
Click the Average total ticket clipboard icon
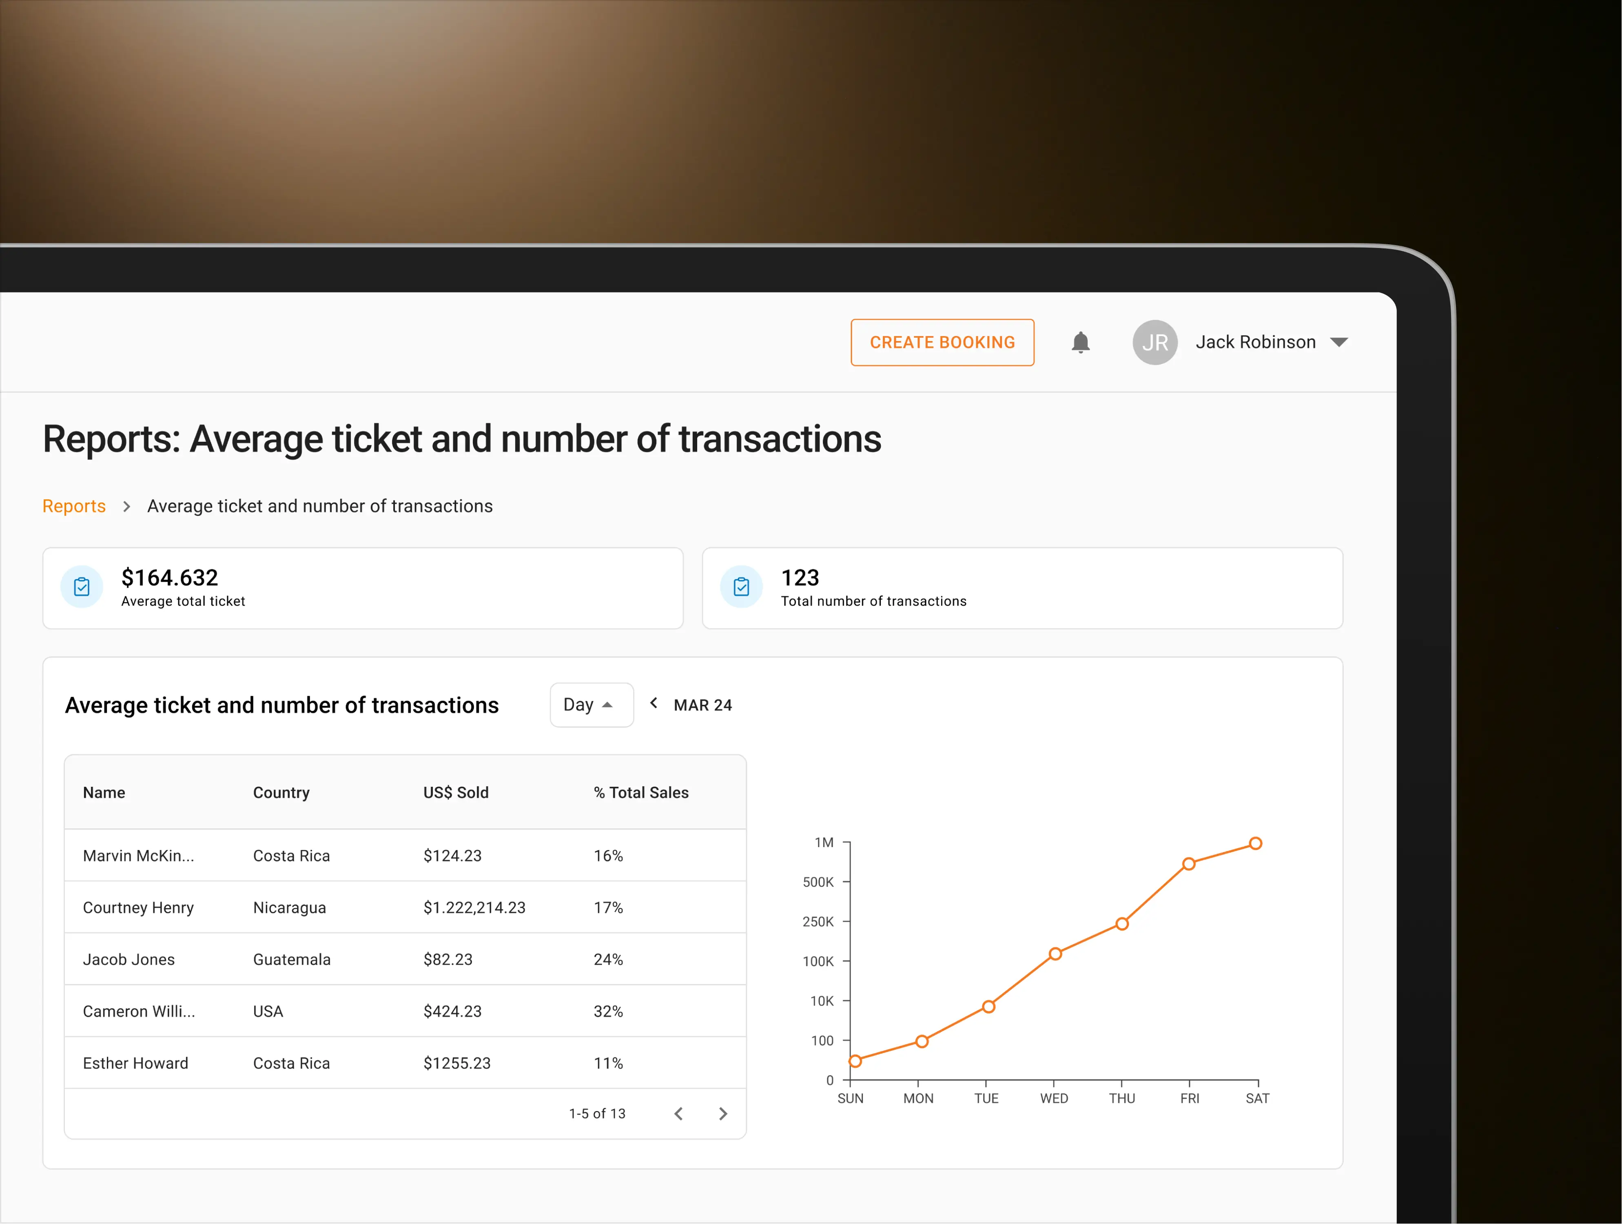tap(82, 587)
